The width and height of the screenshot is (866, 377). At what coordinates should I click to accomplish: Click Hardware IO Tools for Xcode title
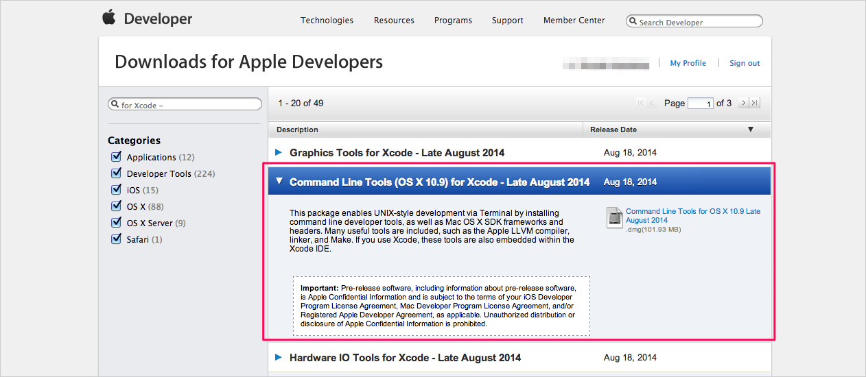[405, 358]
